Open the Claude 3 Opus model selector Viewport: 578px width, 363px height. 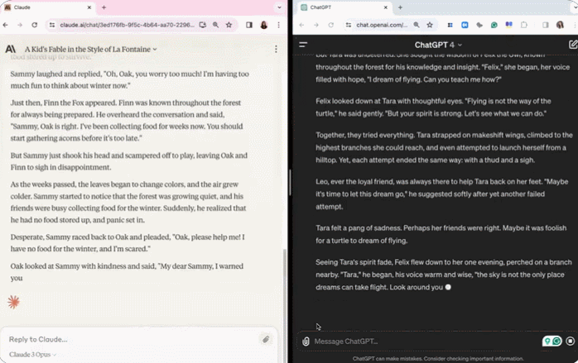(32, 355)
